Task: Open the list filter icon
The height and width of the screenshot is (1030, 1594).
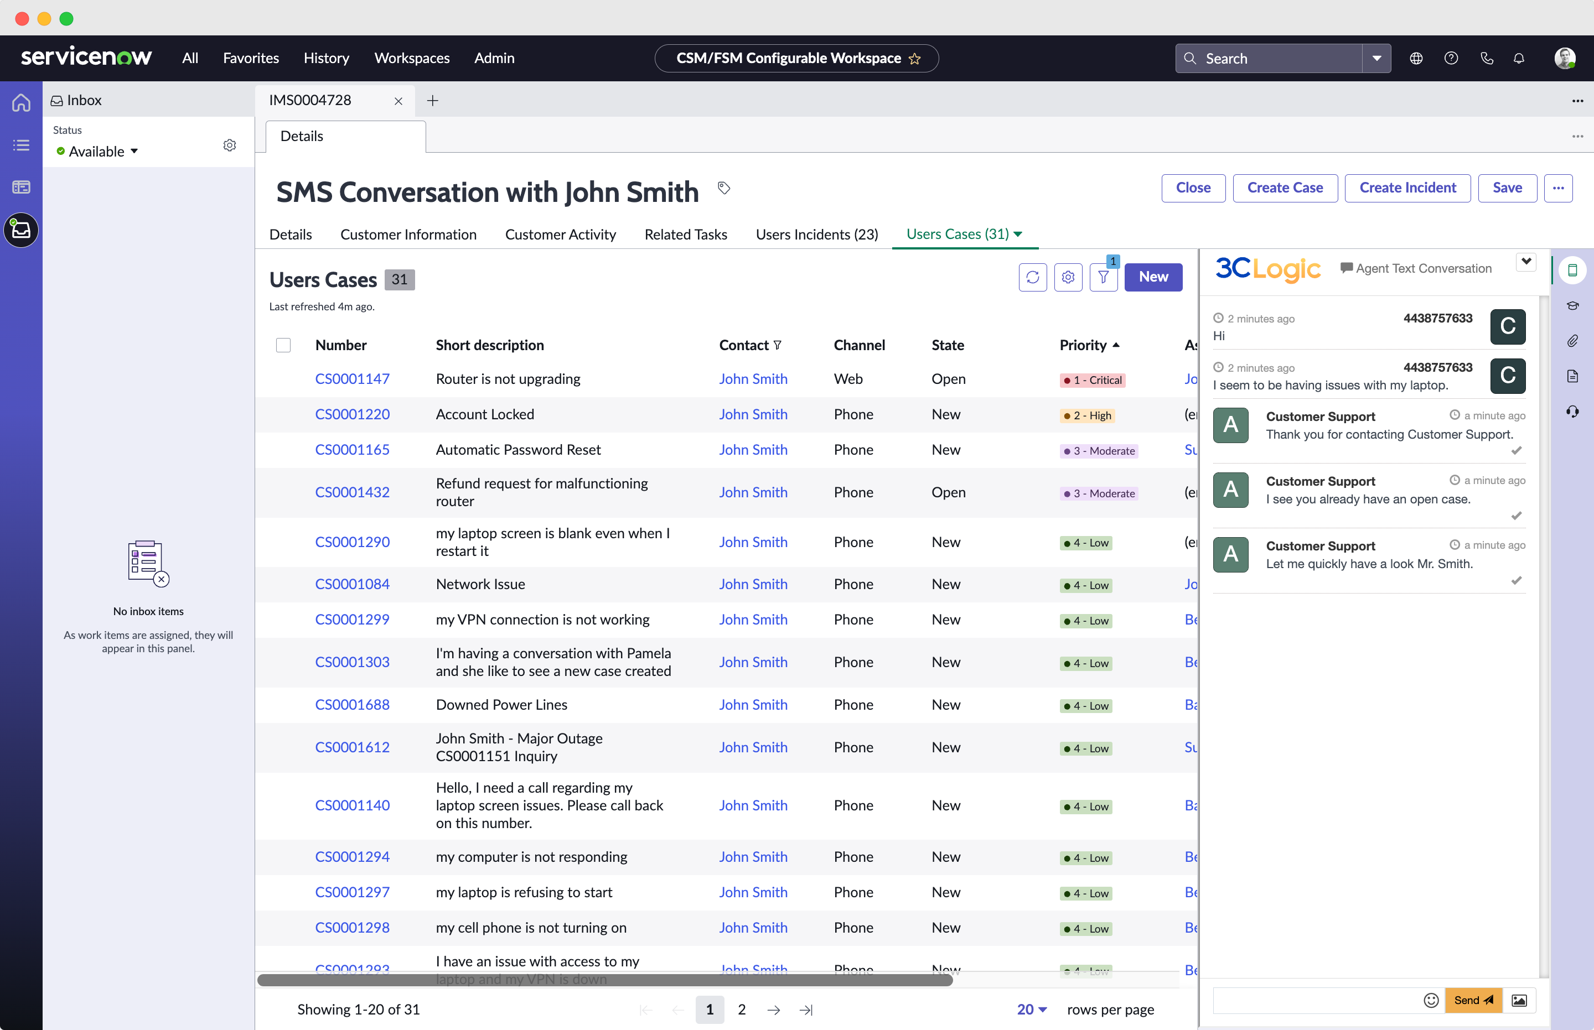Action: click(x=1104, y=277)
